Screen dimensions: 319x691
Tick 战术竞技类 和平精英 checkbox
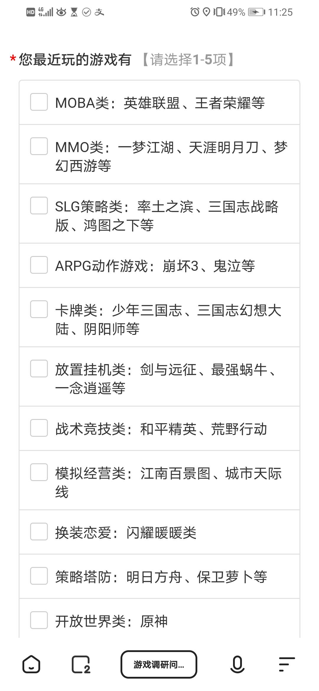pyautogui.click(x=39, y=428)
